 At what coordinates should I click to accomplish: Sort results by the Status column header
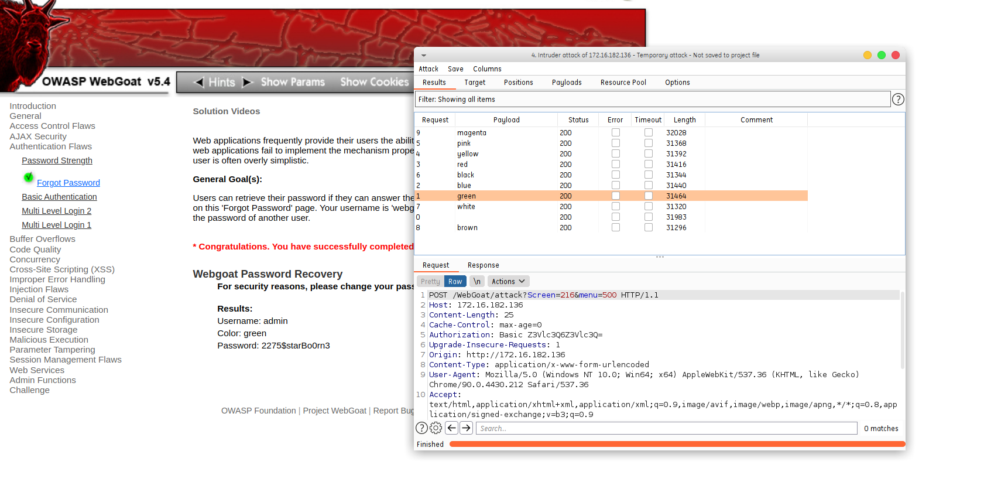click(x=578, y=120)
